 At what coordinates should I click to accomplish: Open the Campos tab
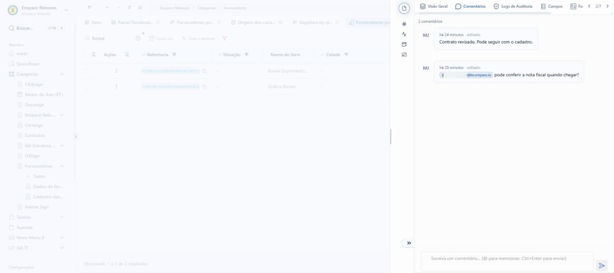[x=551, y=6]
